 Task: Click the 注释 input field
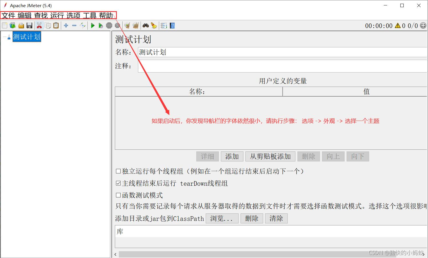pos(283,66)
